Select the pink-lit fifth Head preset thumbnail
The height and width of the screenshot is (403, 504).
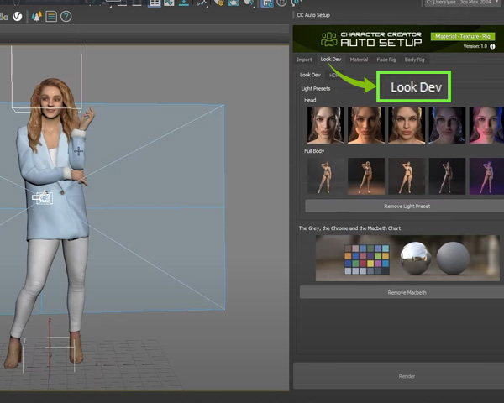(x=486, y=125)
